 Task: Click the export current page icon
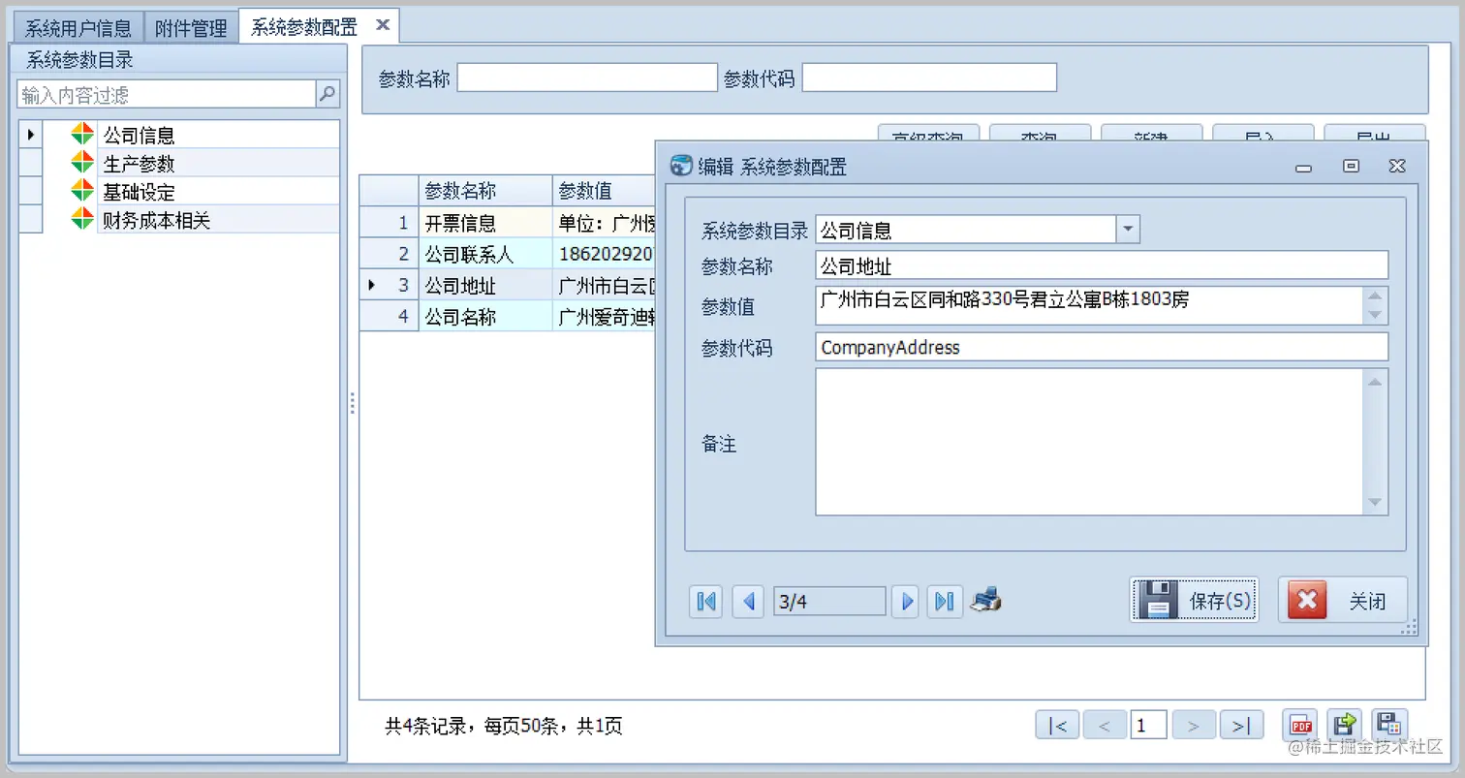pyautogui.click(x=1345, y=725)
